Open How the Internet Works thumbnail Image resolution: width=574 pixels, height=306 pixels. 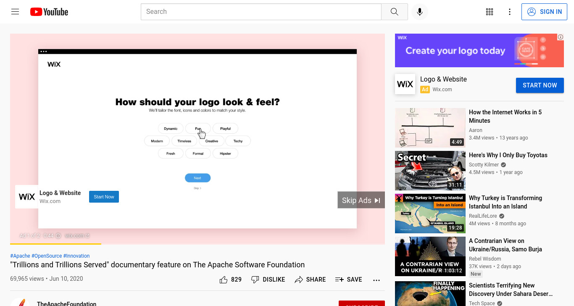pyautogui.click(x=430, y=128)
